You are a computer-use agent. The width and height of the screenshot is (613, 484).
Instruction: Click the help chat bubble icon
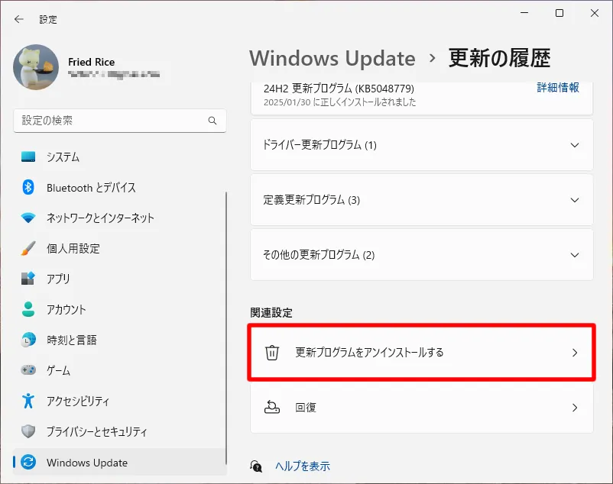coord(256,466)
